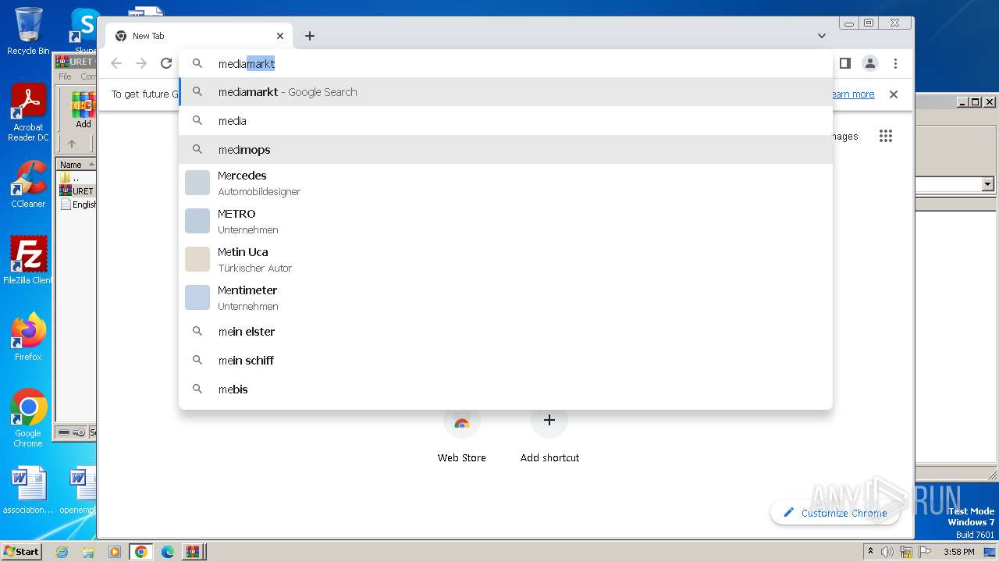Open Acrobat Reader DC desktop icon
Screen dimensions: 999x562
28,113
